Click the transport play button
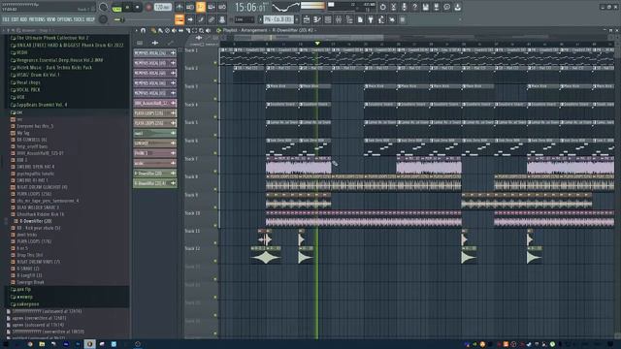The height and width of the screenshot is (349, 621). pos(127,7)
